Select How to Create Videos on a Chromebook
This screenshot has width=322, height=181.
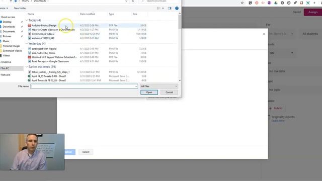pos(53,30)
